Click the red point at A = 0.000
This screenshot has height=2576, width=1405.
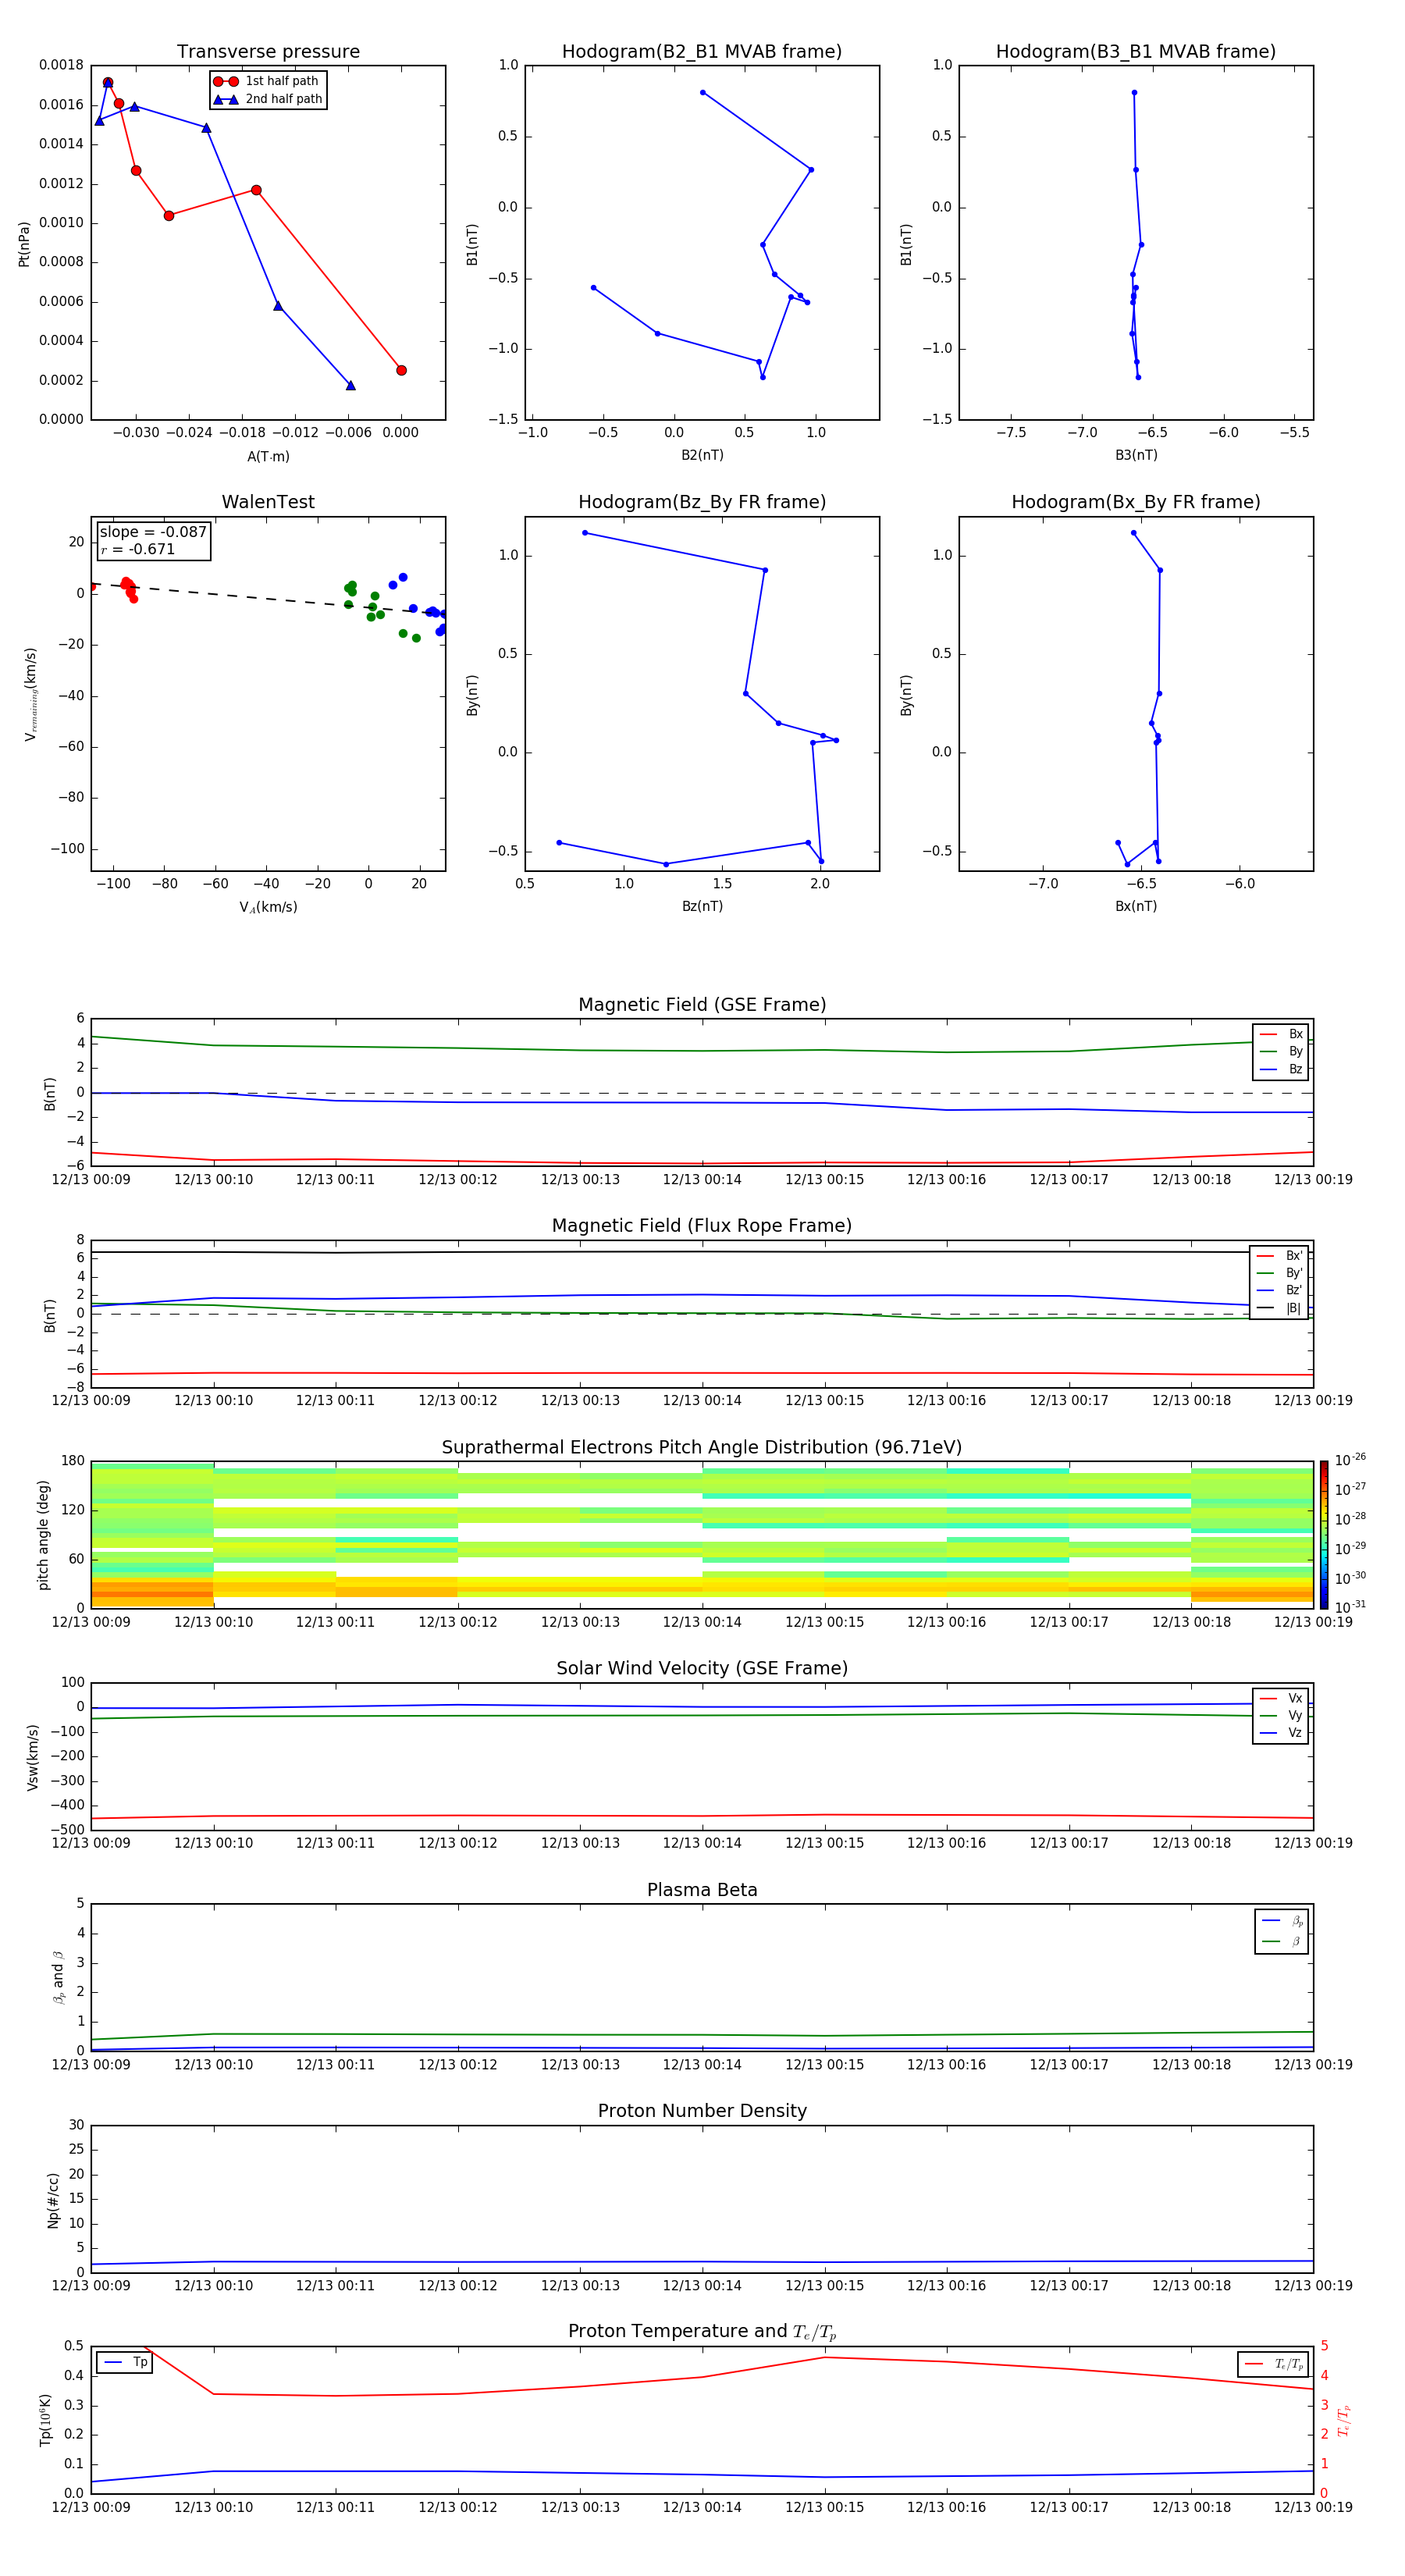click(401, 370)
